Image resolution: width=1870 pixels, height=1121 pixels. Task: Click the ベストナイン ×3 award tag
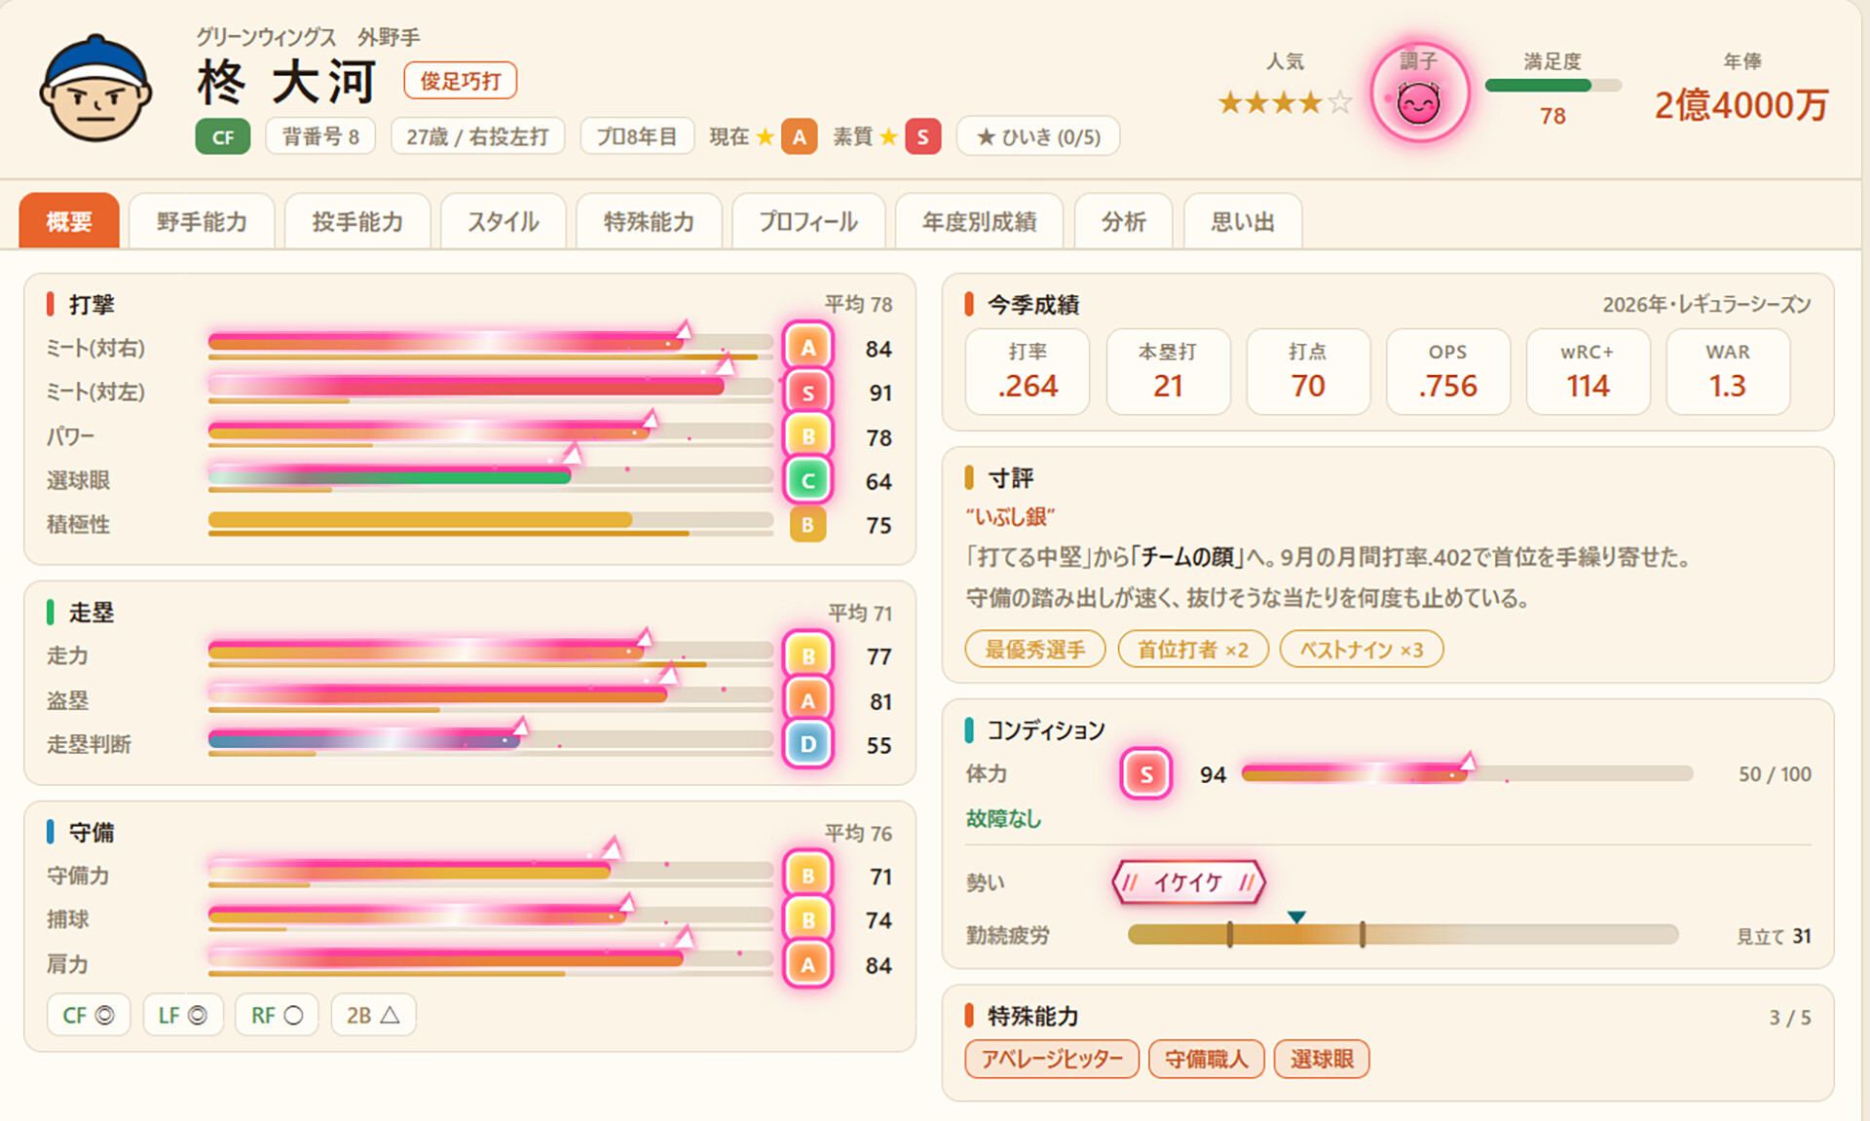tap(1361, 650)
